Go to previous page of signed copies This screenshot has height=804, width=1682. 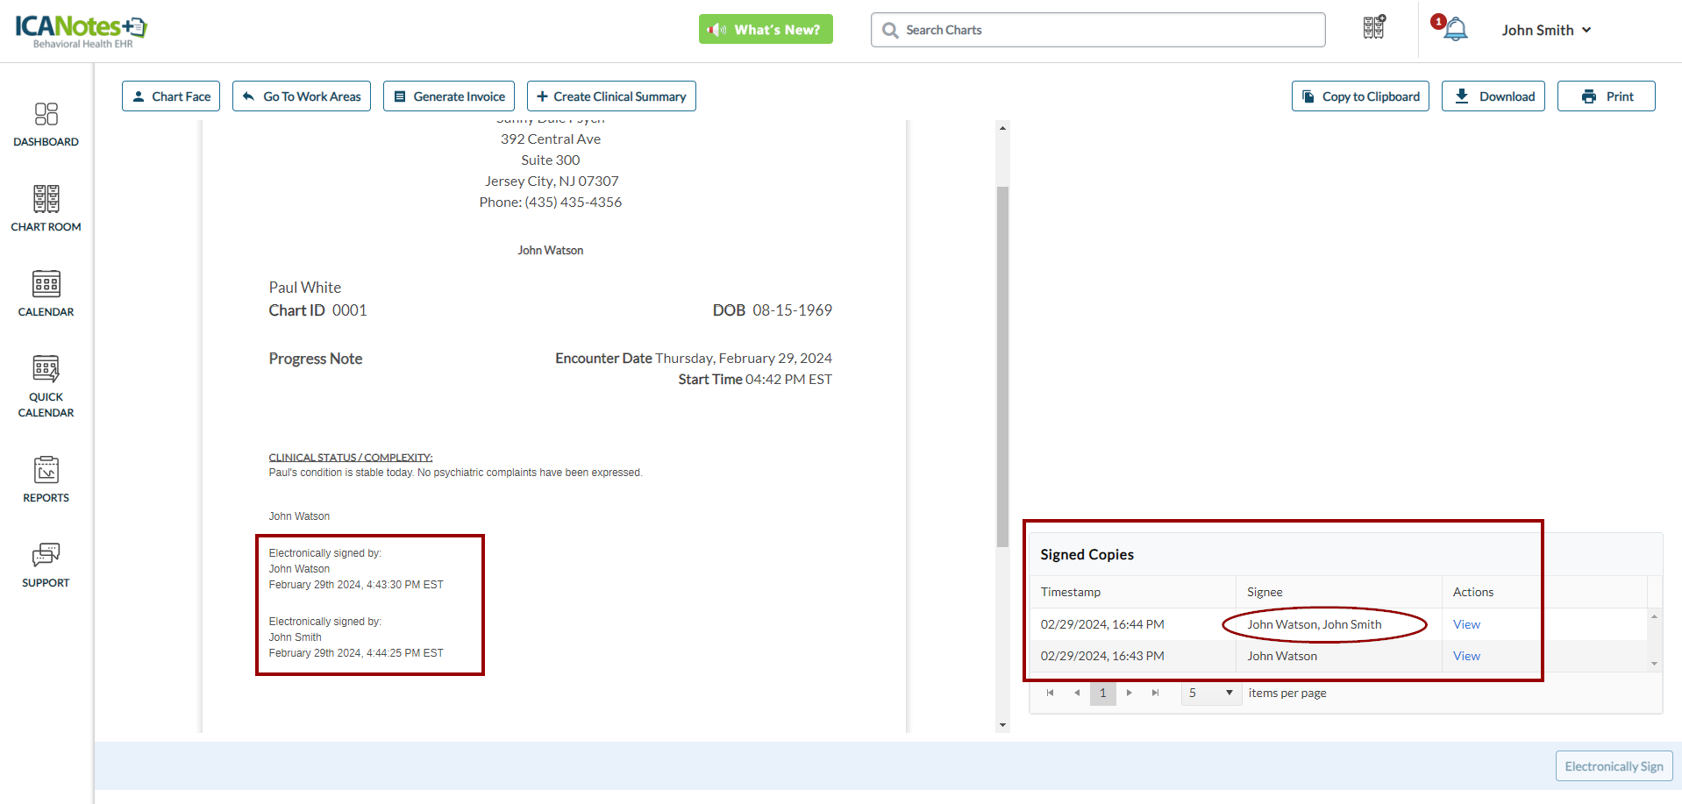pos(1077,693)
